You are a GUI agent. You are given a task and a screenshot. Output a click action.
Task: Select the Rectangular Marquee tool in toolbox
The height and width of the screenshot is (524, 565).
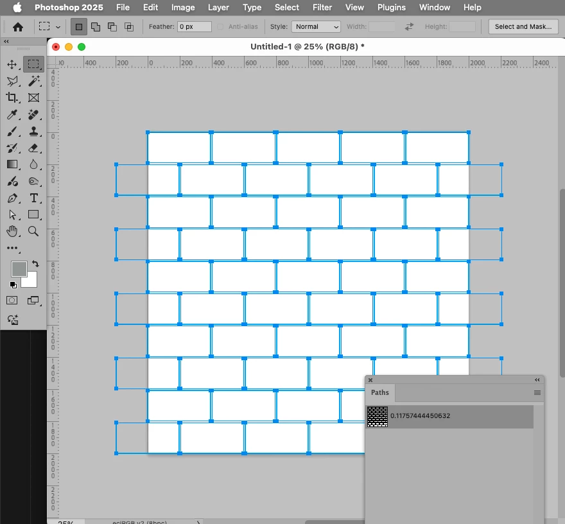(x=33, y=64)
